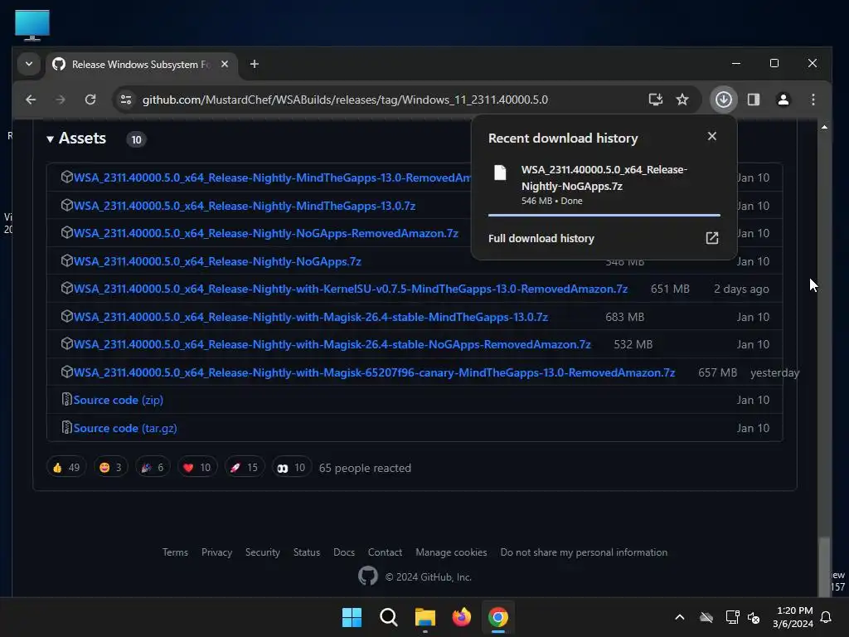Download Magisk-26.4-stable-MindTheGapps-13.0.7z
The height and width of the screenshot is (637, 849).
tap(310, 318)
